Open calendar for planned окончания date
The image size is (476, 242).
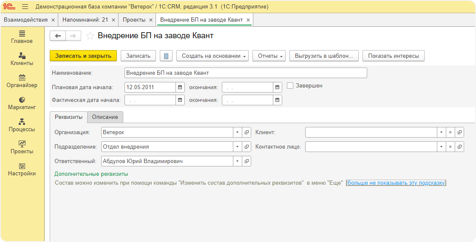click(277, 87)
